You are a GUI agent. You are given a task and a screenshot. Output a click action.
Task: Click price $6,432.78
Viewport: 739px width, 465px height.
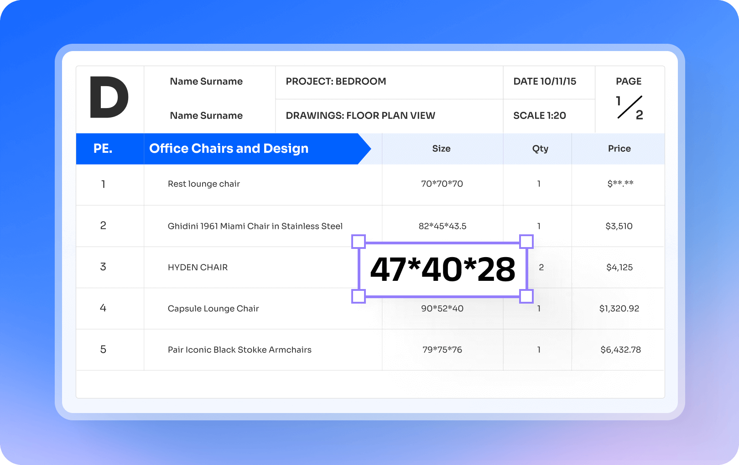pos(620,350)
